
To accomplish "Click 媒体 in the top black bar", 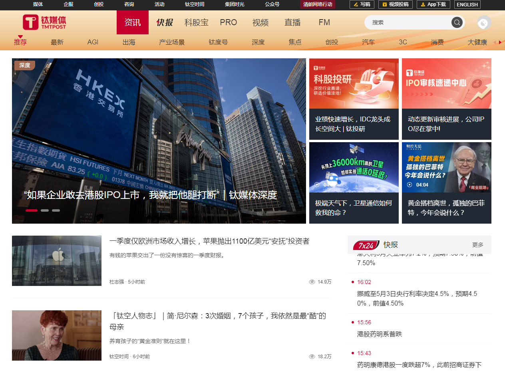I will pos(38,4).
